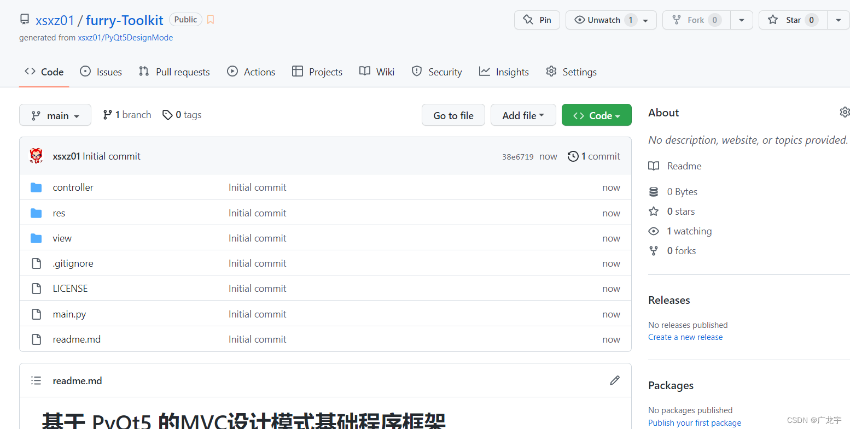
Task: Click the res folder icon
Action: (36, 213)
